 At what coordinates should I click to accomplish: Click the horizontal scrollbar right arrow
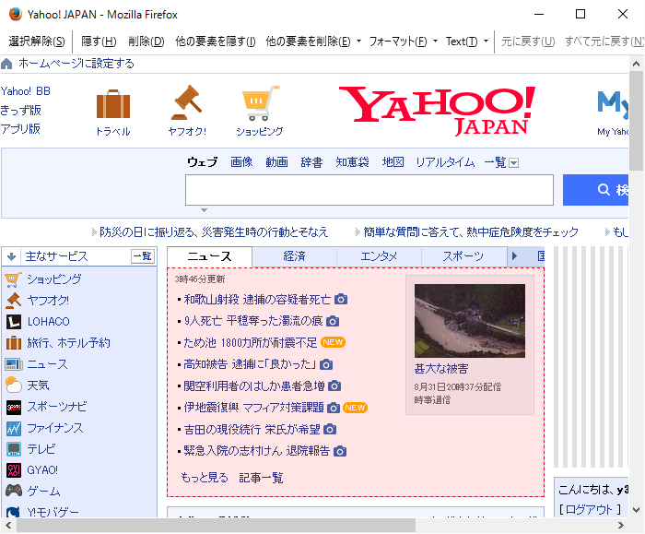pyautogui.click(x=621, y=526)
